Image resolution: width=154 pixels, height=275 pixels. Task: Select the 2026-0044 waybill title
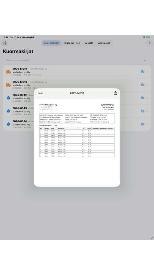pos(20,121)
